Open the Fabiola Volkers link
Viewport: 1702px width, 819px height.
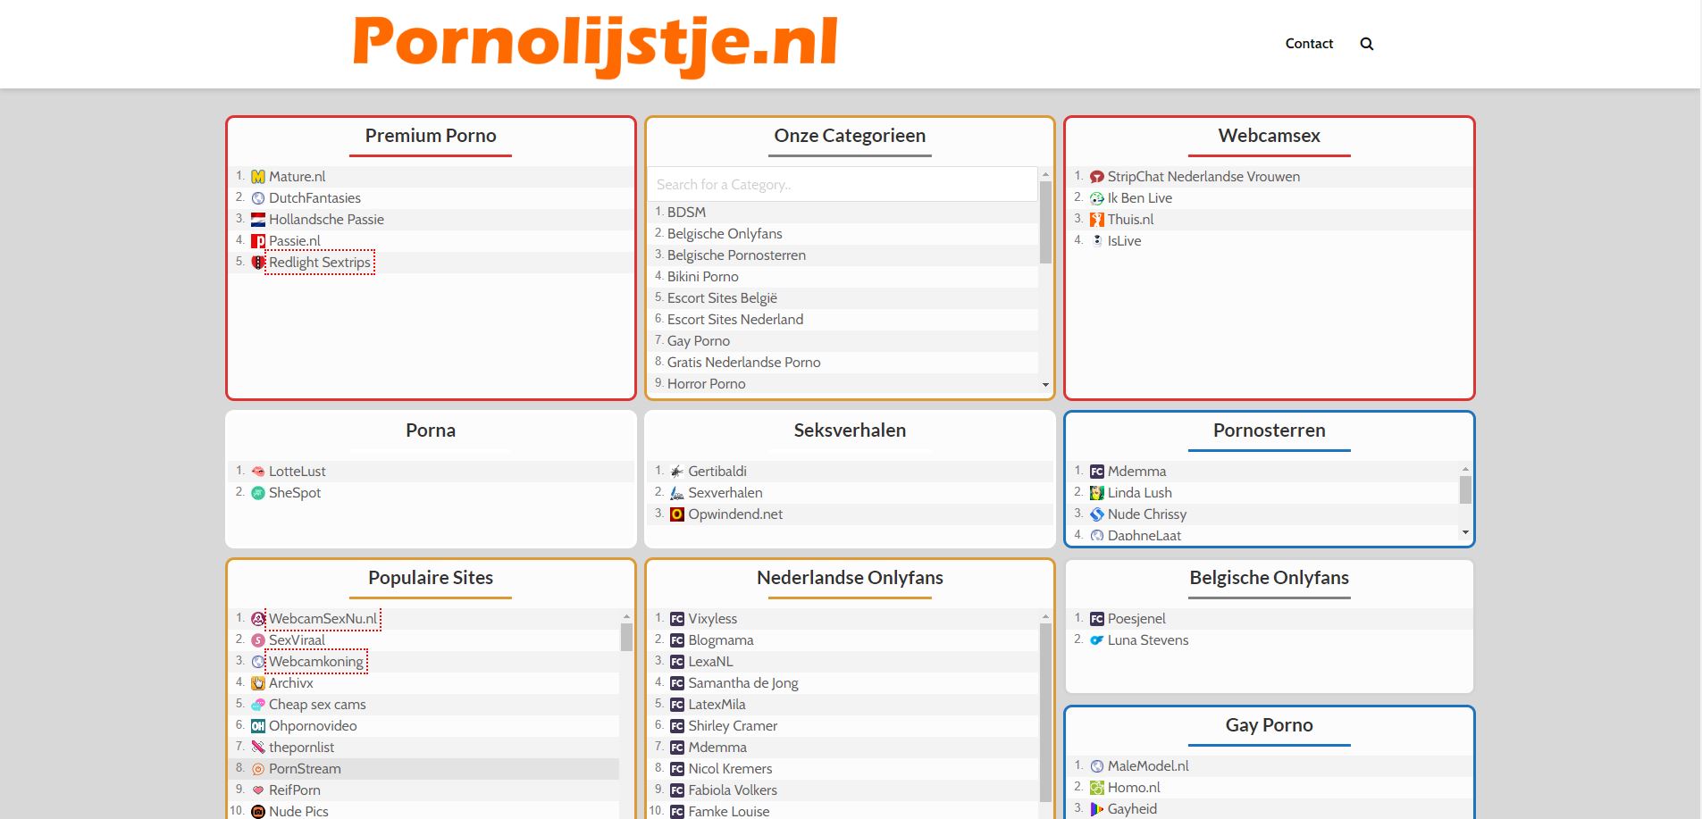(733, 790)
